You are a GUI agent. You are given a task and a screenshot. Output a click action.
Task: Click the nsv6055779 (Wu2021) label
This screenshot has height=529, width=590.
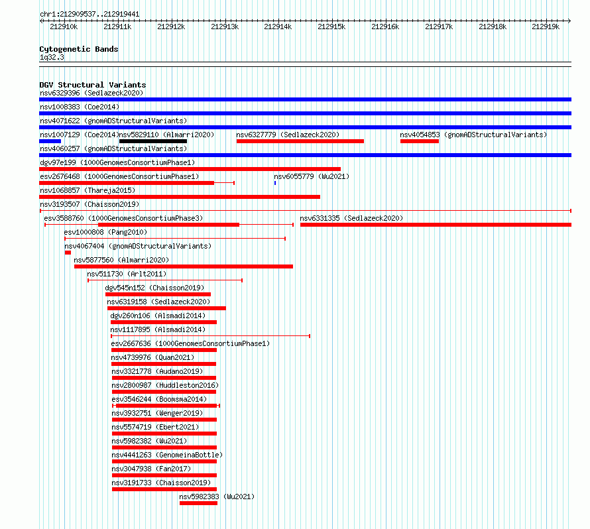pos(312,176)
